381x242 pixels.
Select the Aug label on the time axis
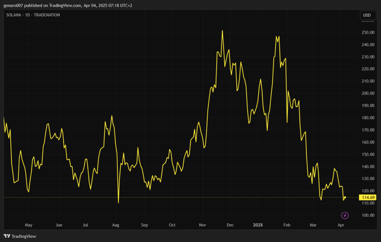point(115,225)
